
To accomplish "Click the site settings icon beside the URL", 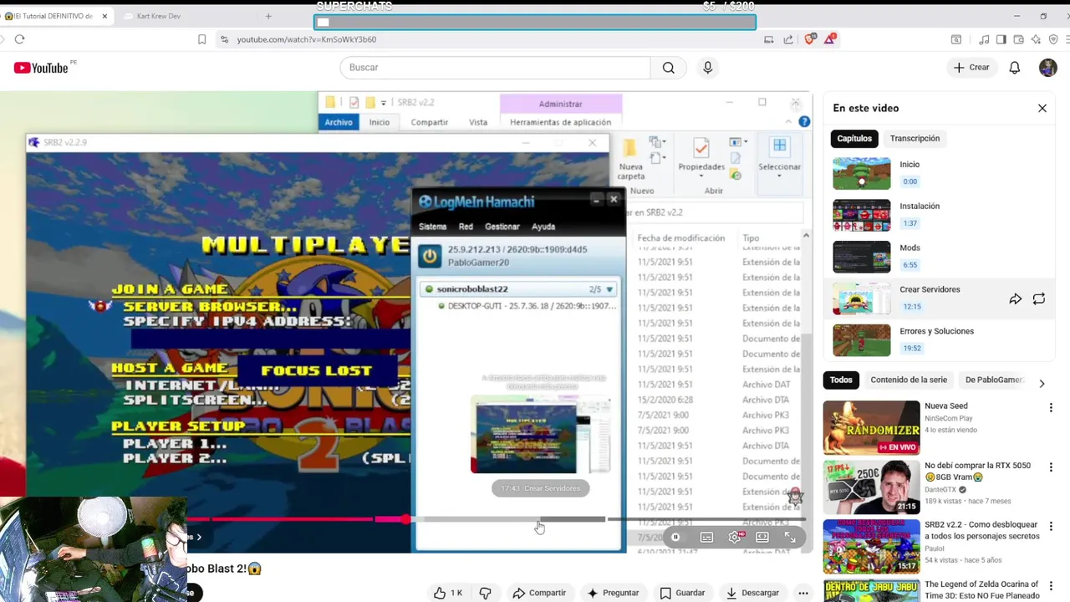I will [224, 39].
